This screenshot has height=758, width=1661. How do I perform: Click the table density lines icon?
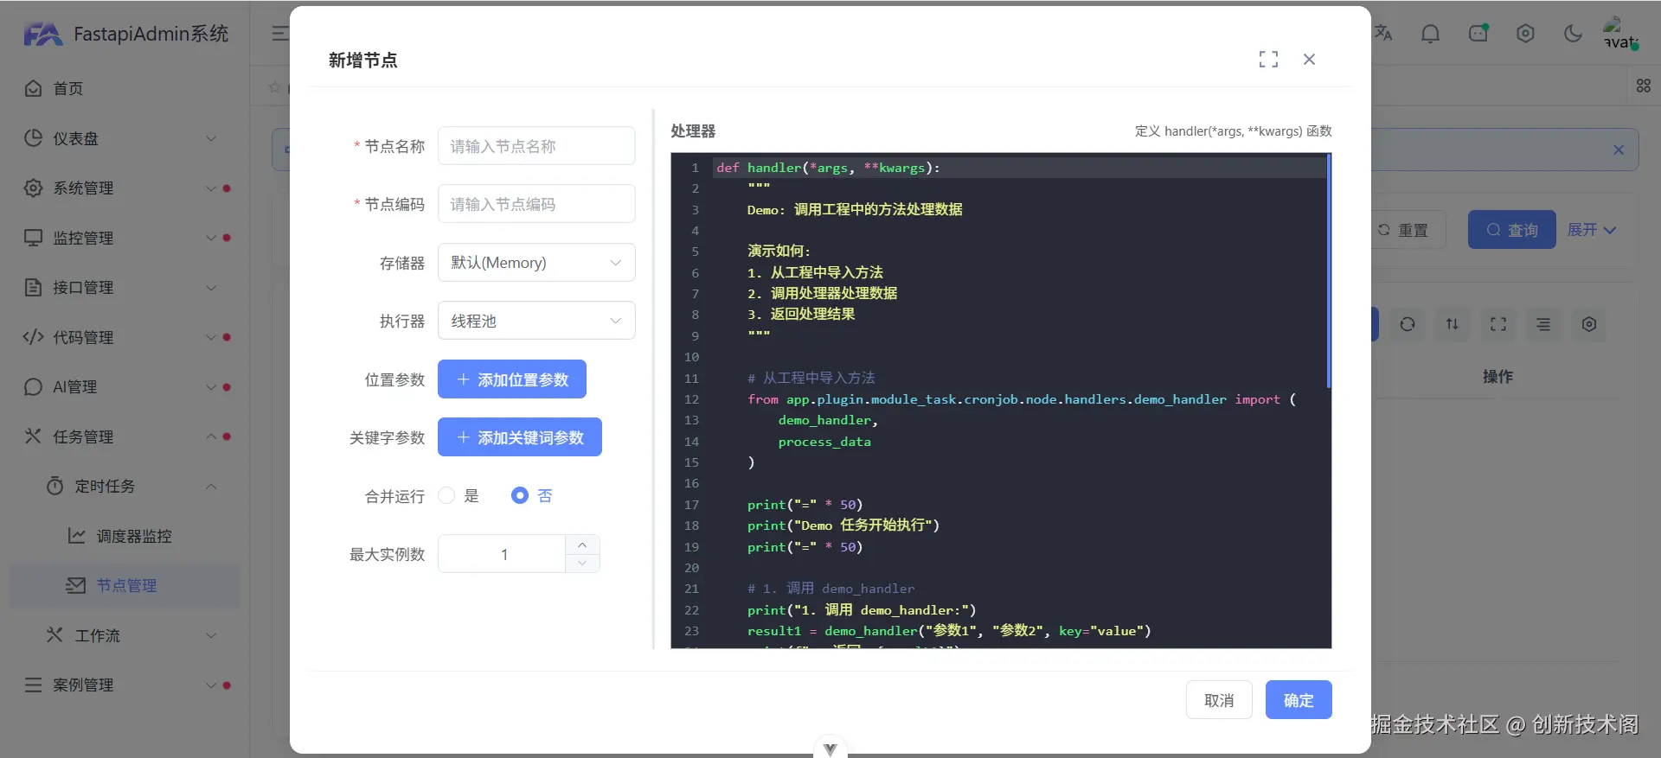click(x=1543, y=324)
